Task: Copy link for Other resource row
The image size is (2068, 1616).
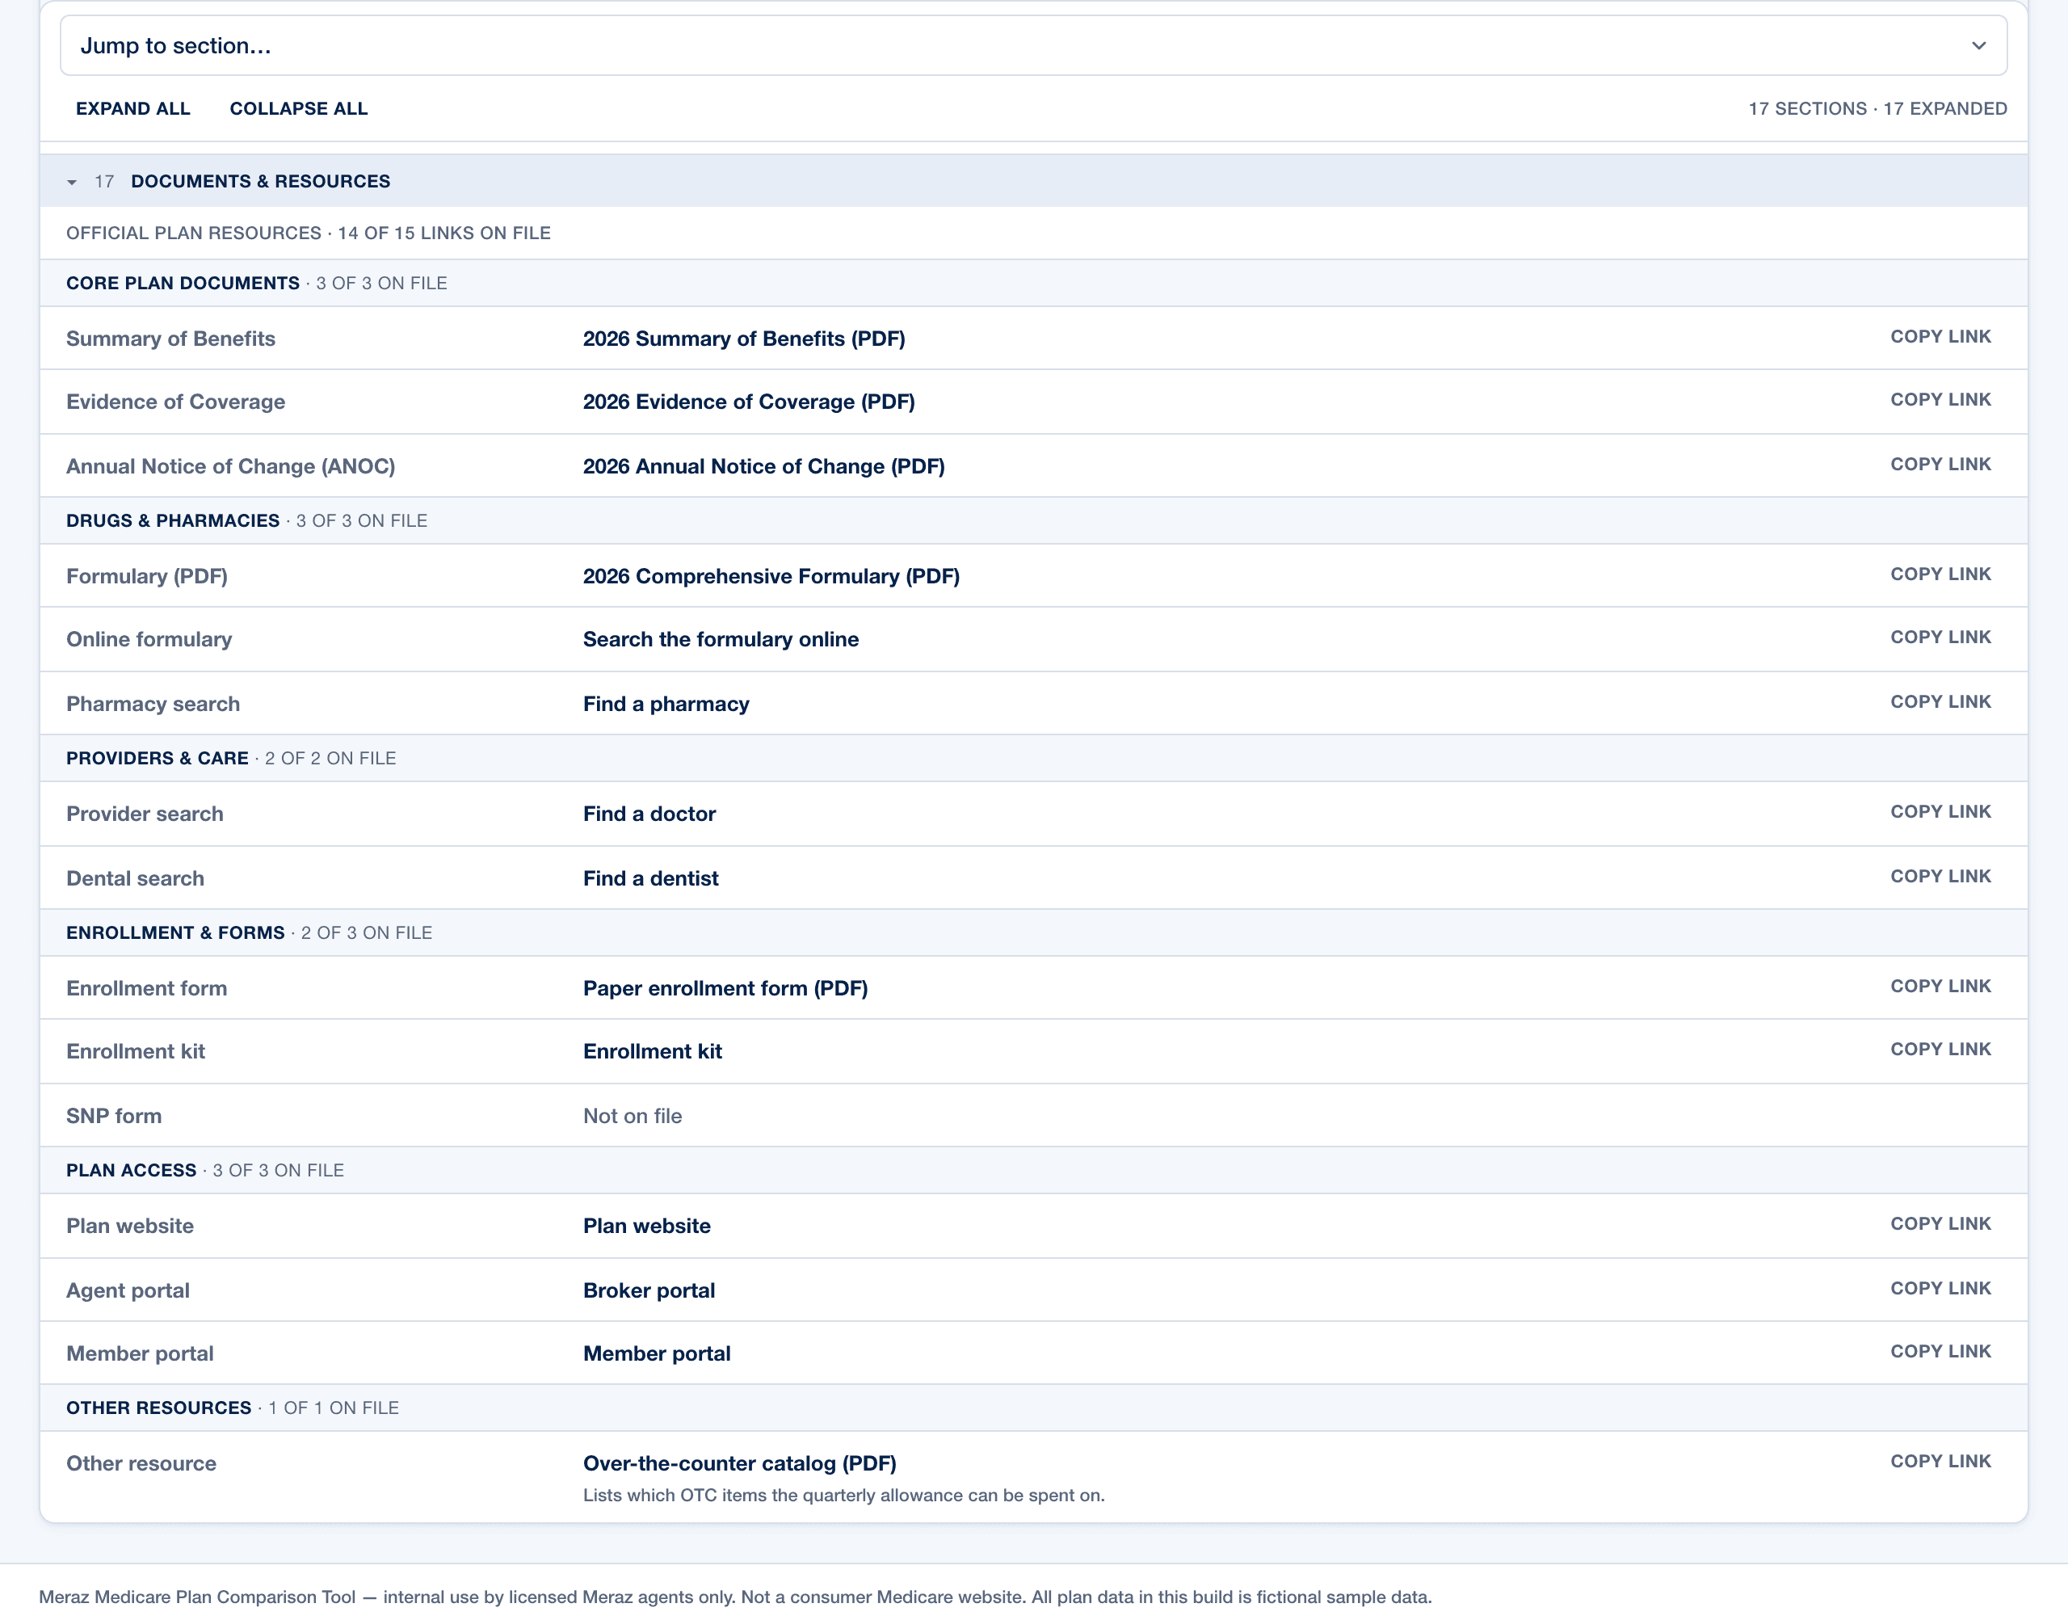Action: (x=1940, y=1462)
